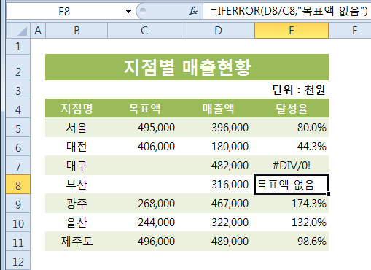The width and height of the screenshot is (371, 270).
Task: Click the 지점명 header cell
Action: click(77, 109)
